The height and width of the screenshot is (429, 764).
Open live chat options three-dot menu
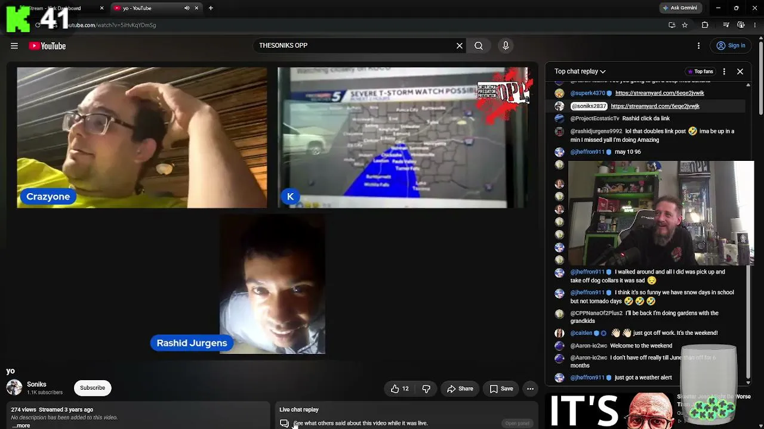[724, 71]
